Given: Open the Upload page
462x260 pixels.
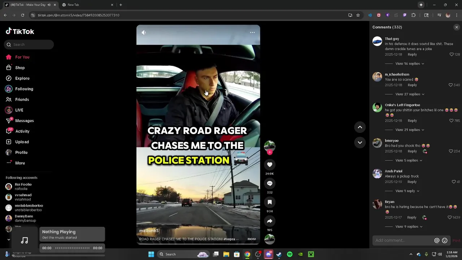Looking at the screenshot, I should tap(22, 142).
